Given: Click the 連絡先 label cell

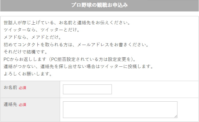Looking at the screenshot, I should [30, 110].
